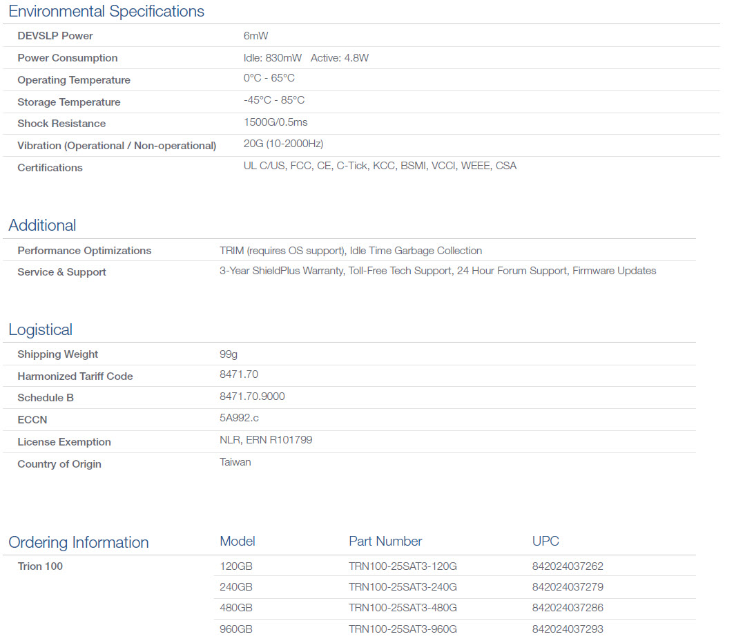Click the Additional section heading
Viewport: 754px width, 641px height.
(x=42, y=225)
